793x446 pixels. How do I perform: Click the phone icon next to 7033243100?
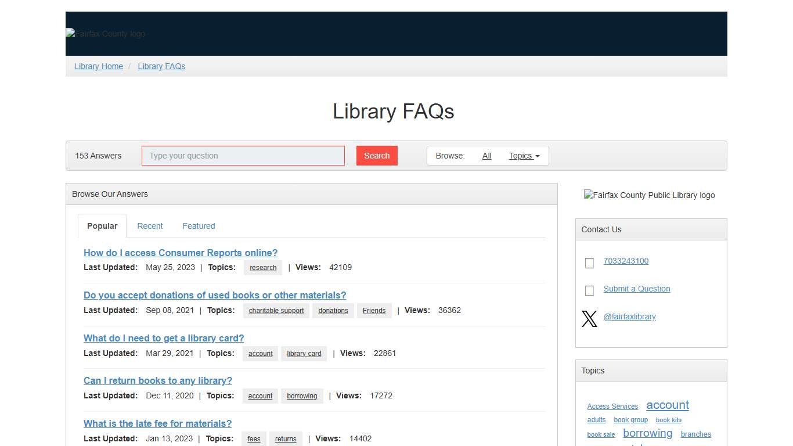[589, 262]
